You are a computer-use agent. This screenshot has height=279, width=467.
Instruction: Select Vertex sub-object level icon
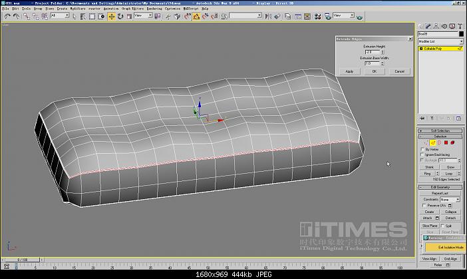[x=426, y=142]
